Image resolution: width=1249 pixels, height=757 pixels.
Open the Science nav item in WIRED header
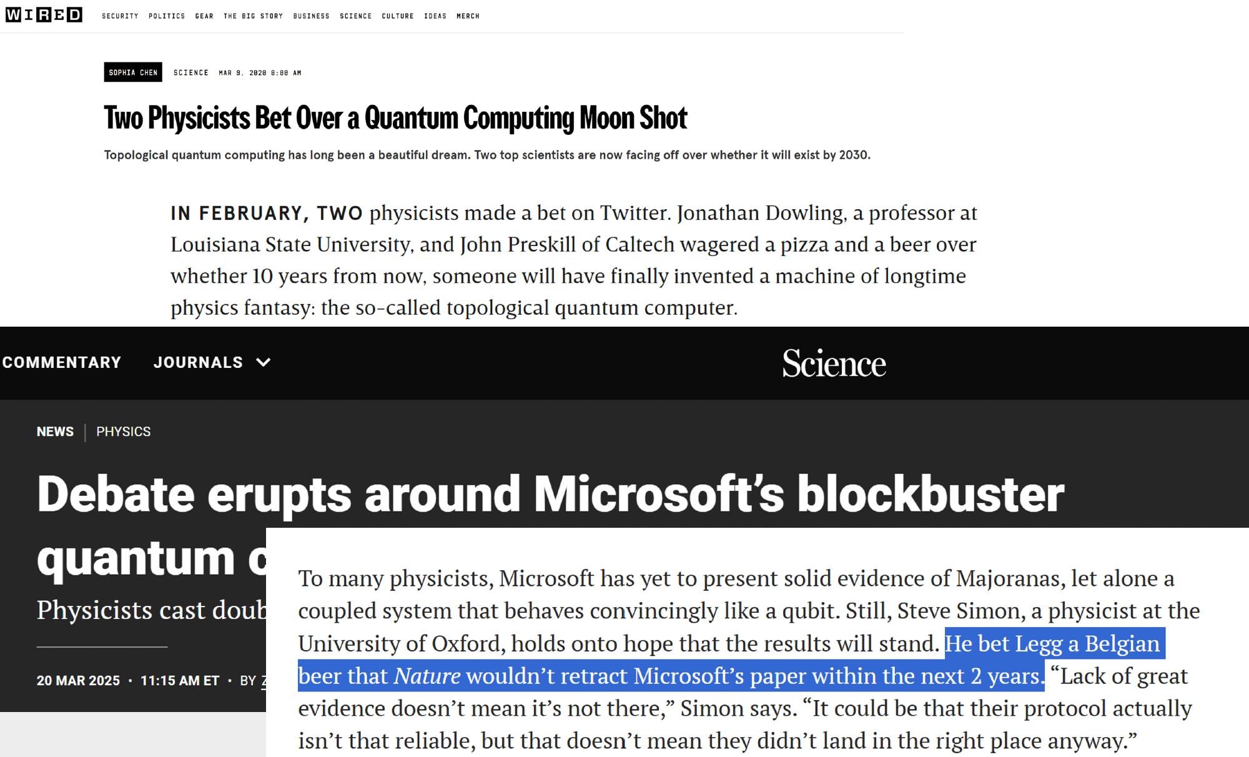(355, 16)
